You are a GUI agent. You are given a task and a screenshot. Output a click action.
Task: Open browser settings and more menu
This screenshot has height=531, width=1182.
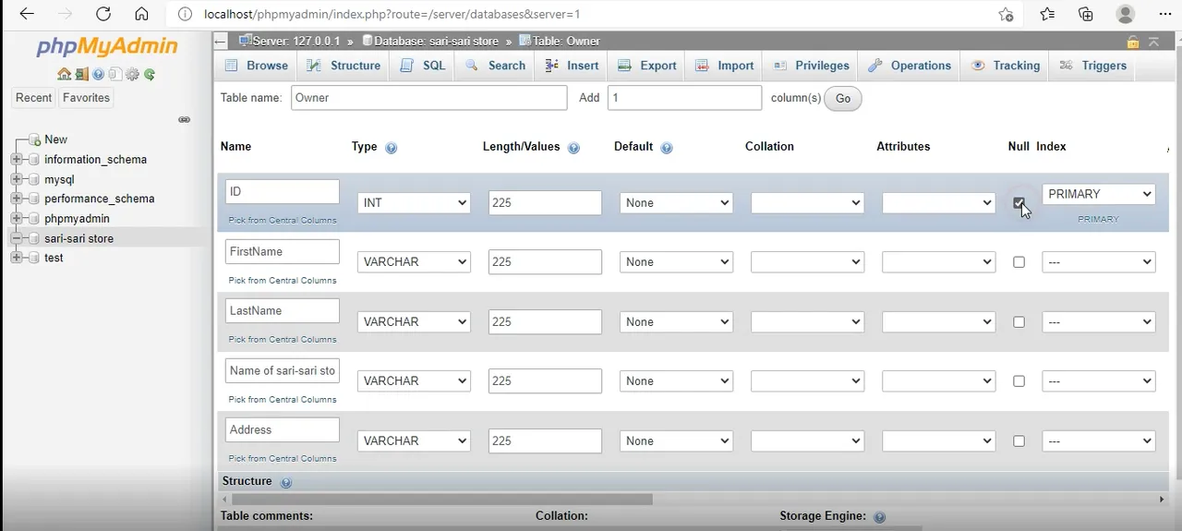pos(1164,14)
